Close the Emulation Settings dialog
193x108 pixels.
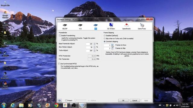point(150,19)
